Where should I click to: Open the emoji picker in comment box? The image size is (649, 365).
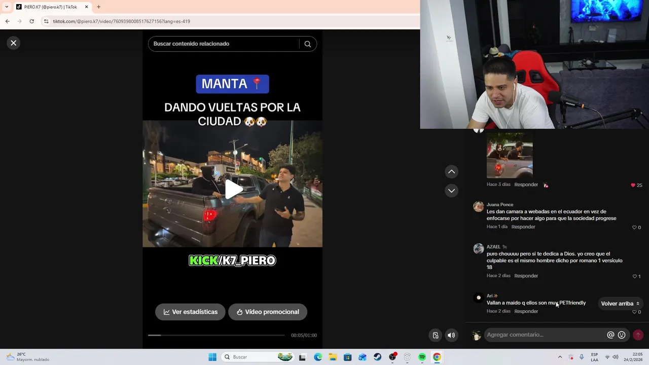(x=622, y=335)
